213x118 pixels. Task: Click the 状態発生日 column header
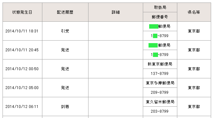[x=22, y=12]
